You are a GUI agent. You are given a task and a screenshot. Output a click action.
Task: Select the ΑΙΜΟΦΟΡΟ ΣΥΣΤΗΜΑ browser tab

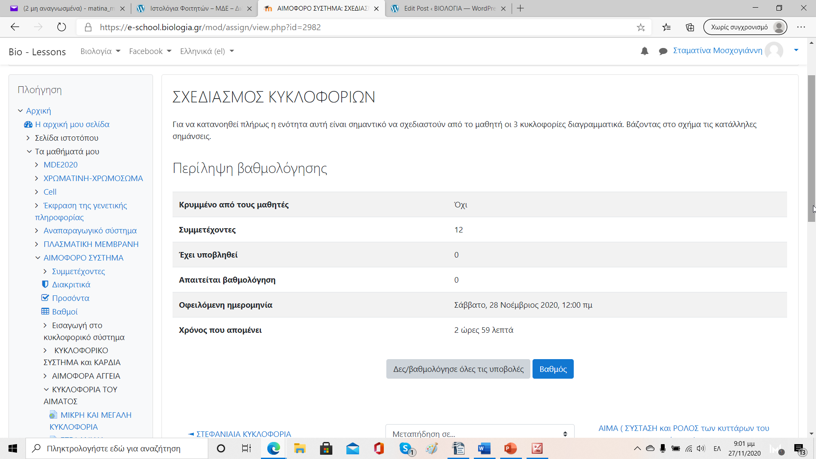tap(321, 8)
